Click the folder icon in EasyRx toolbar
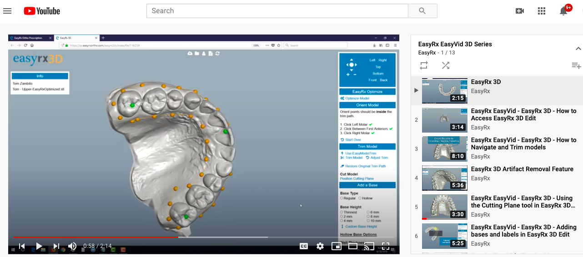 [197, 54]
